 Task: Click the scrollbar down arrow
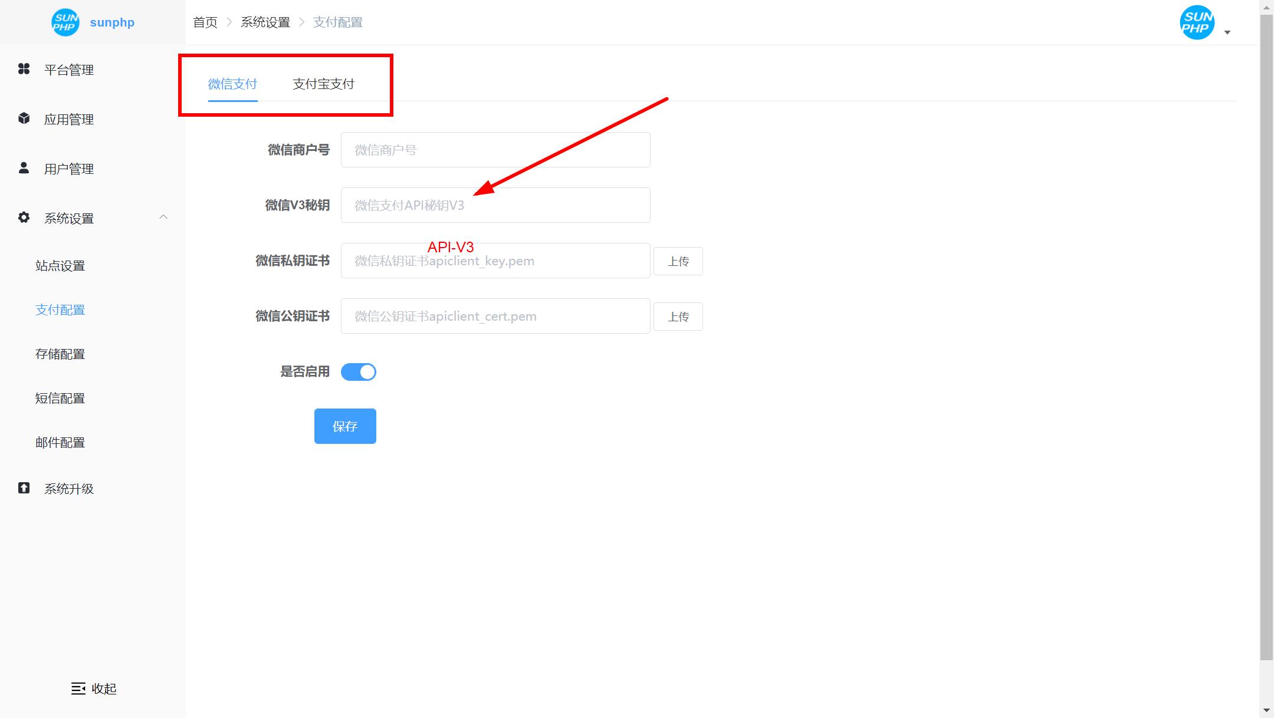click(x=1266, y=710)
